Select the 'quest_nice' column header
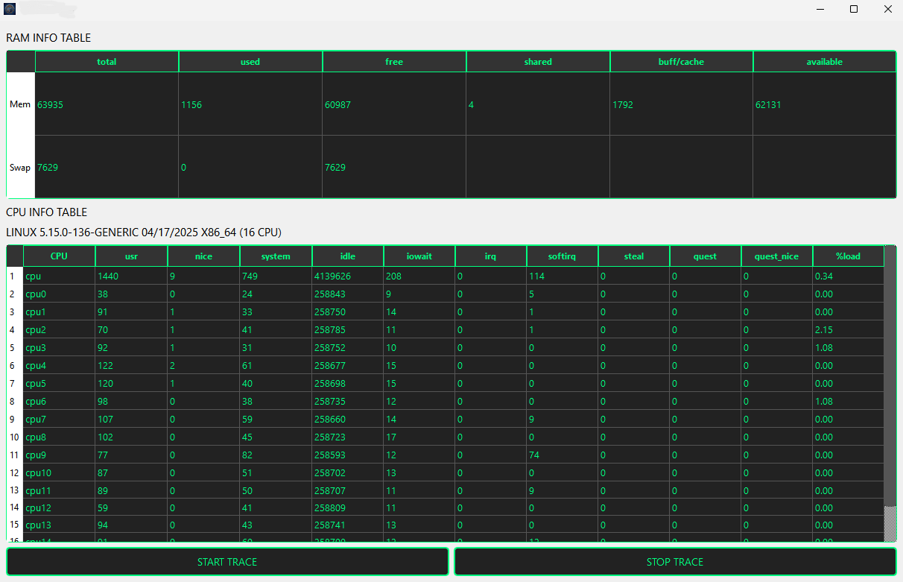Screen dimensions: 903x582 tap(776, 256)
